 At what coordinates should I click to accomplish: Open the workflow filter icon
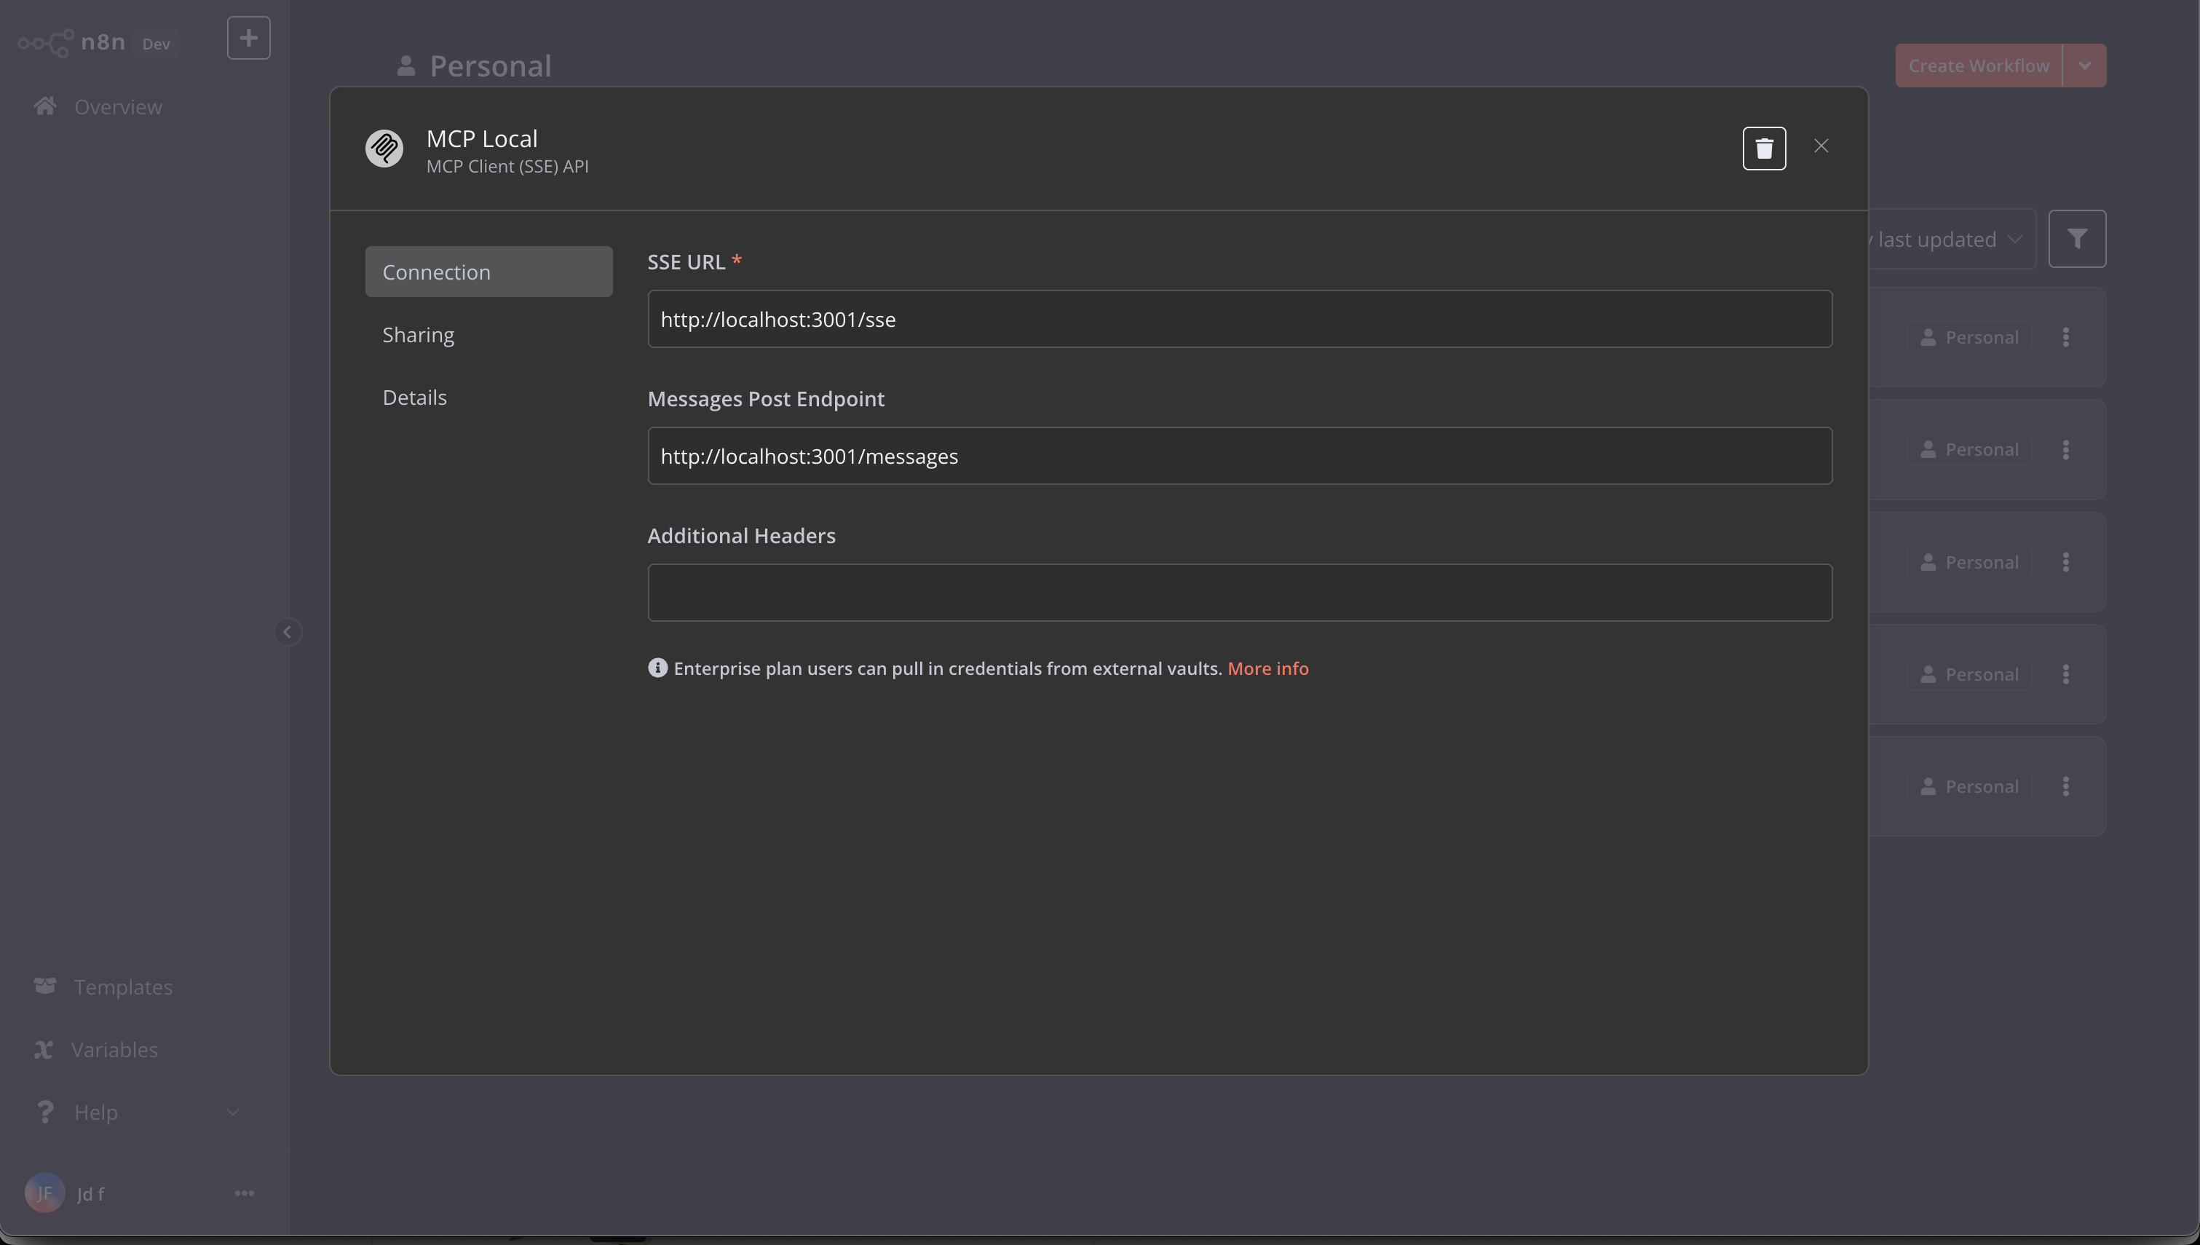2078,239
